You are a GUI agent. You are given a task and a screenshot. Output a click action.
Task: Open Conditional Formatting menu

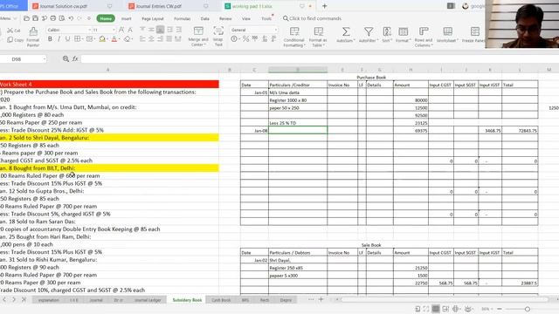click(294, 37)
